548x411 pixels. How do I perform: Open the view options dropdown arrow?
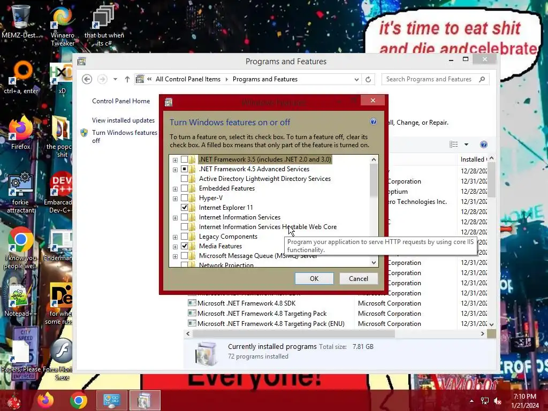coord(466,144)
